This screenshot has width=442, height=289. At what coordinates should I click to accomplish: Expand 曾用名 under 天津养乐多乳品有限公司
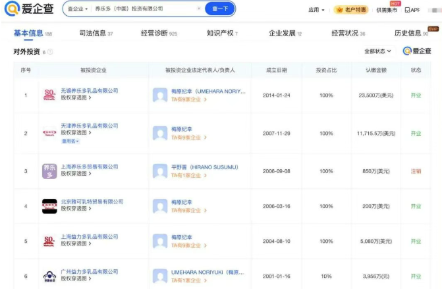point(70,141)
